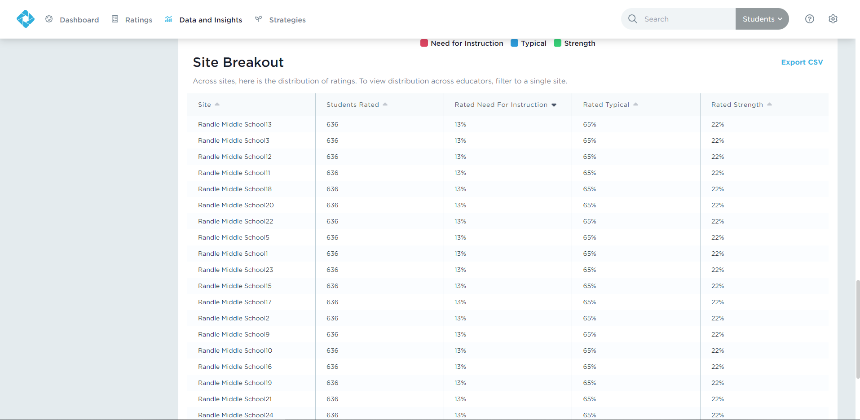This screenshot has width=860, height=420.
Task: Click the Data and Insights chart icon
Action: [168, 19]
